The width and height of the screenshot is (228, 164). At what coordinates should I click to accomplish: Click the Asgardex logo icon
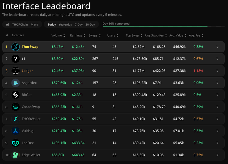(x=15, y=83)
